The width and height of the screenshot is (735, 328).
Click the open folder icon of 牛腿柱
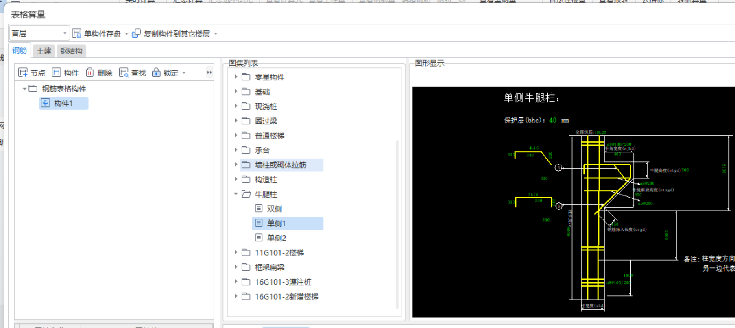246,194
